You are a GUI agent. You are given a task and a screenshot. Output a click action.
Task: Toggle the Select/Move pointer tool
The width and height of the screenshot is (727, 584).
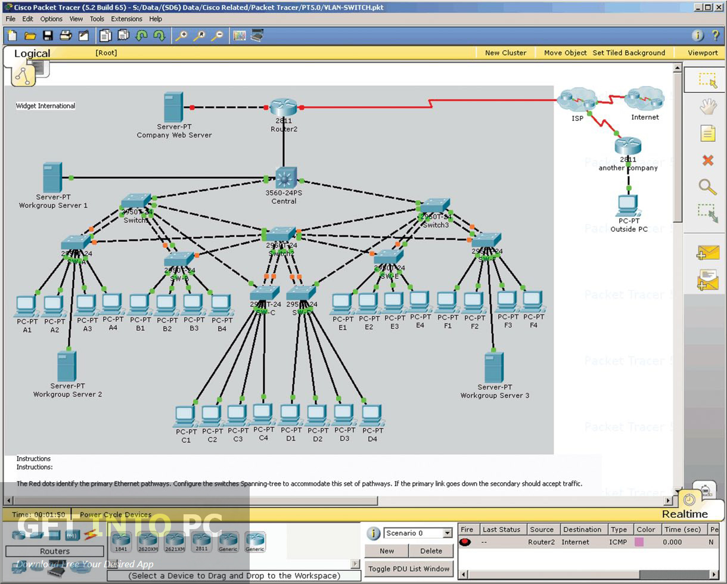point(708,79)
